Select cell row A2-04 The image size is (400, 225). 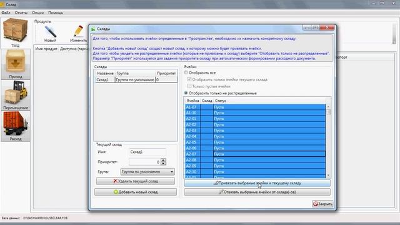pos(255,136)
